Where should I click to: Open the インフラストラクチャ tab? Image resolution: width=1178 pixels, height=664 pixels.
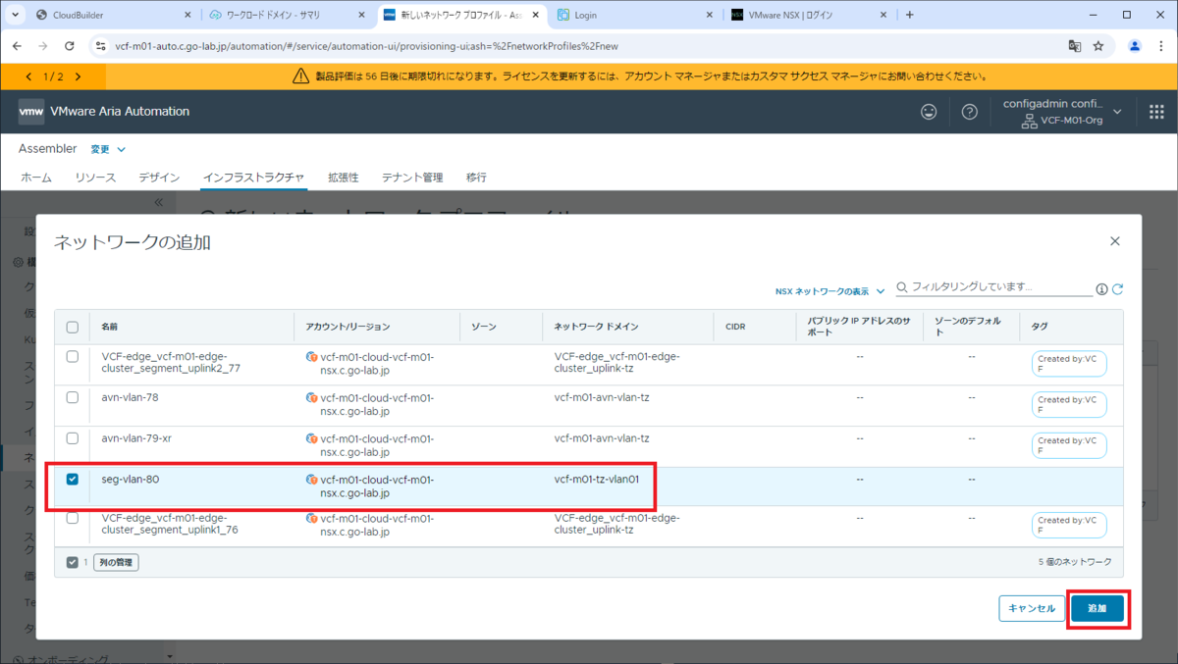point(253,178)
